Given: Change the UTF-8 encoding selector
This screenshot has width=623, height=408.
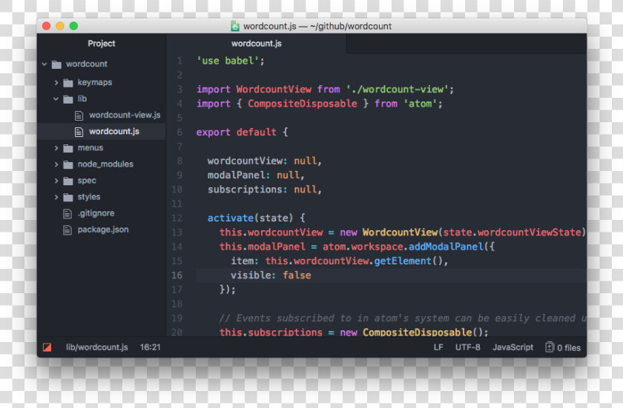Looking at the screenshot, I should pos(468,347).
